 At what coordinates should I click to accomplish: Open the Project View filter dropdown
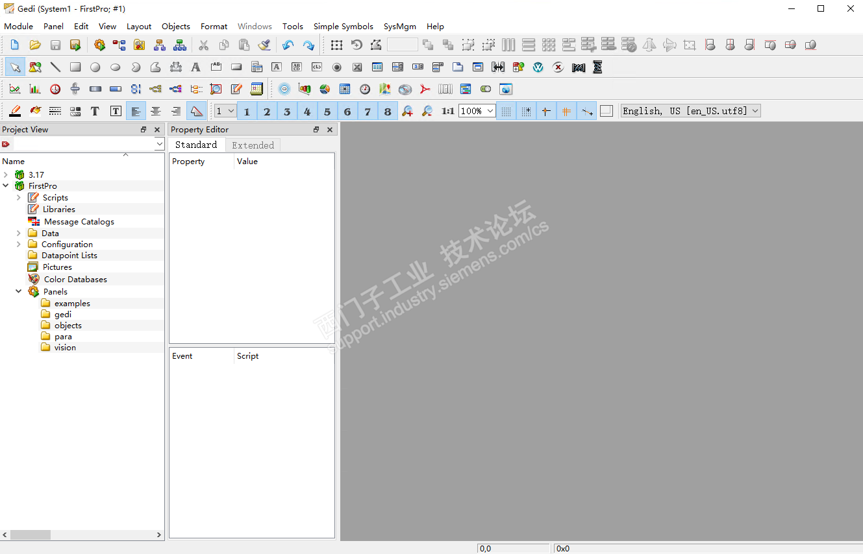159,144
